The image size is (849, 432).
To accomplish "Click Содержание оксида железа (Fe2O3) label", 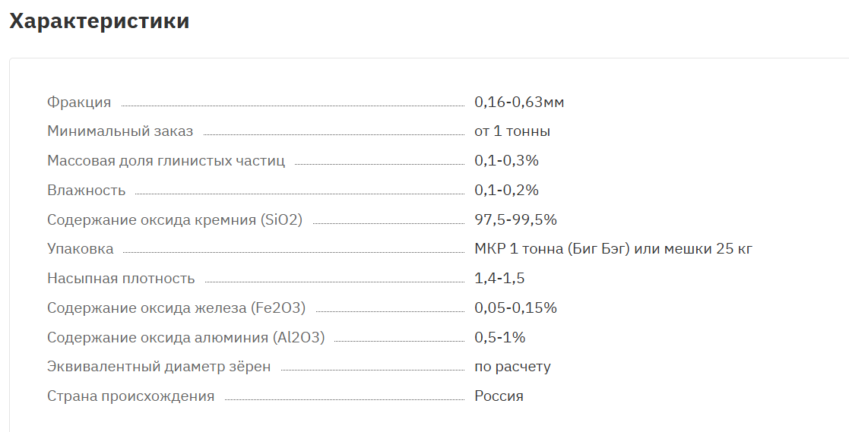I will point(176,307).
